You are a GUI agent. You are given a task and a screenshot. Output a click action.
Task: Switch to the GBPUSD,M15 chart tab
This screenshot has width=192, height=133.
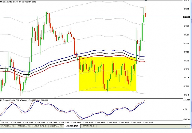pos(24,126)
